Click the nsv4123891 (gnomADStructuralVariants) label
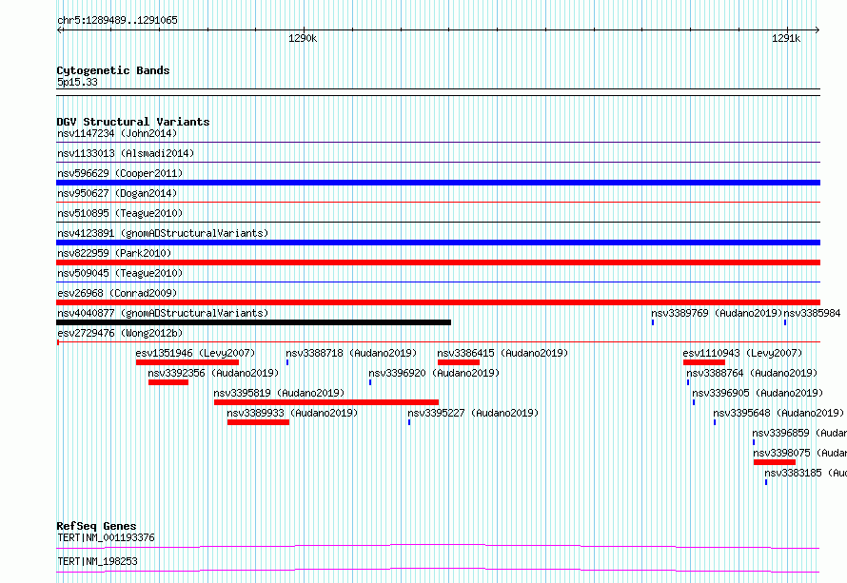This screenshot has width=847, height=583. (x=163, y=233)
